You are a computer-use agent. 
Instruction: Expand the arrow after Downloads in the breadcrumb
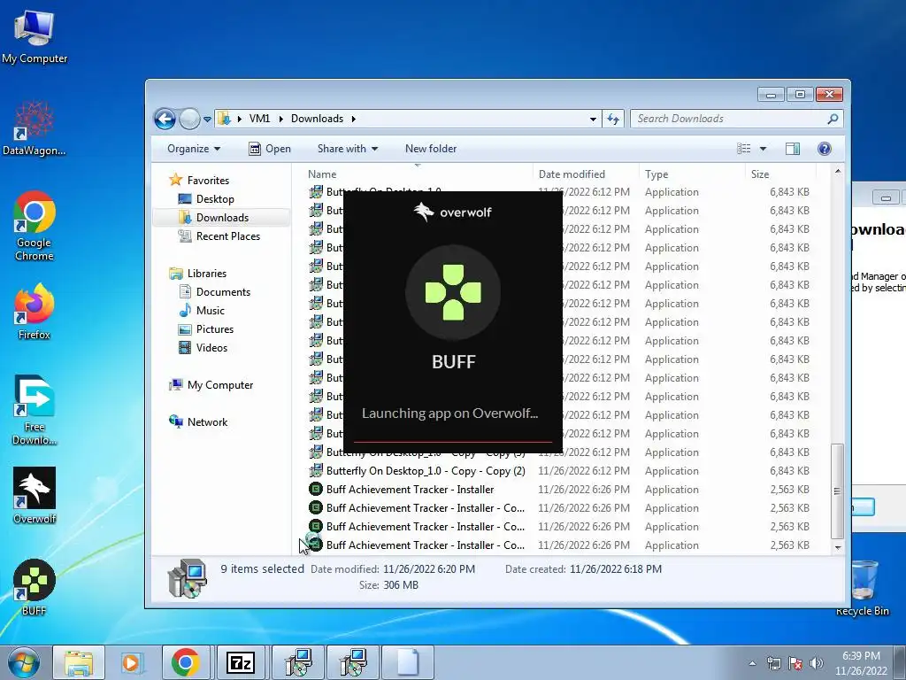pyautogui.click(x=353, y=119)
